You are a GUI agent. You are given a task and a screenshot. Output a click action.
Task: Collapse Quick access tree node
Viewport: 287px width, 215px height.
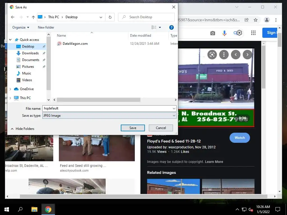(x=10, y=40)
